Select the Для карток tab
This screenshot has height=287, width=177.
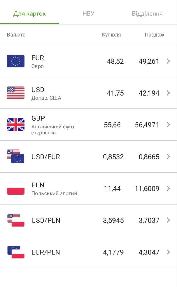tap(29, 14)
